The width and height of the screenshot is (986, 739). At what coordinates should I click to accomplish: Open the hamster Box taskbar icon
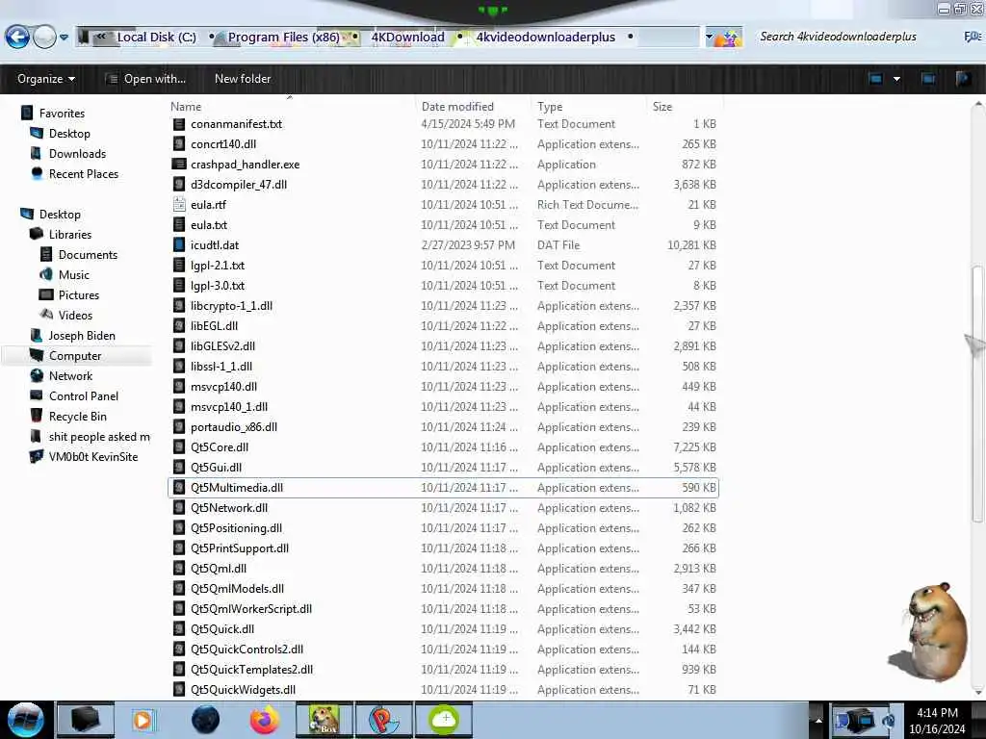coord(324,720)
